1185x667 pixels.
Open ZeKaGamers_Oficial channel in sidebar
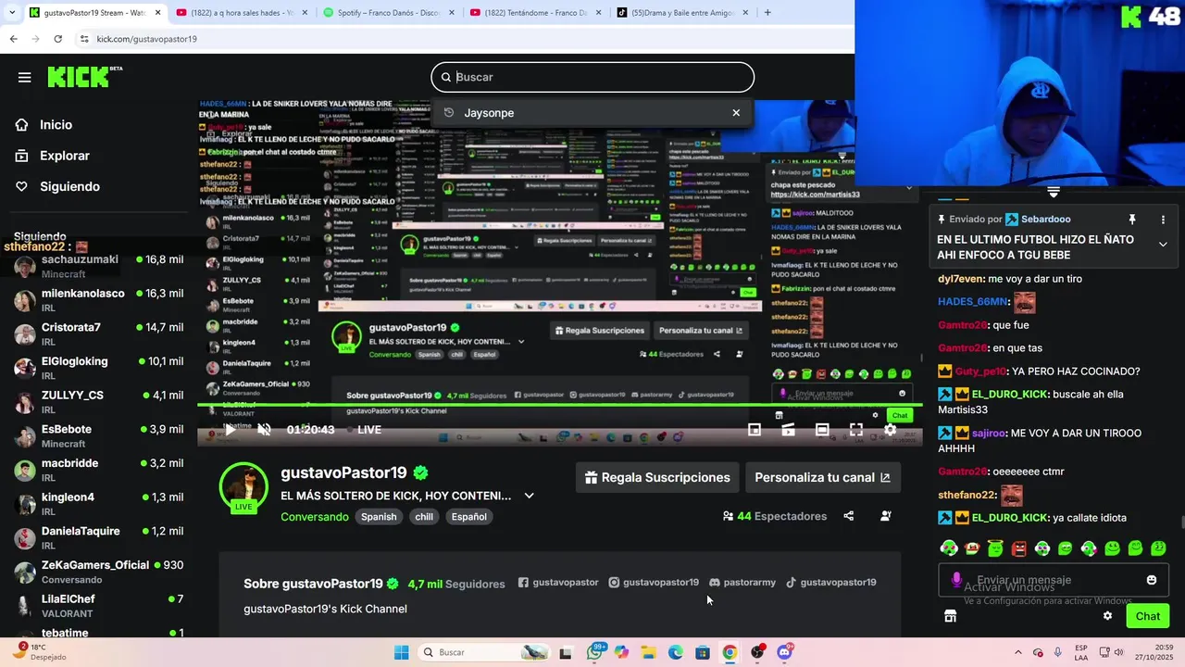point(98,573)
